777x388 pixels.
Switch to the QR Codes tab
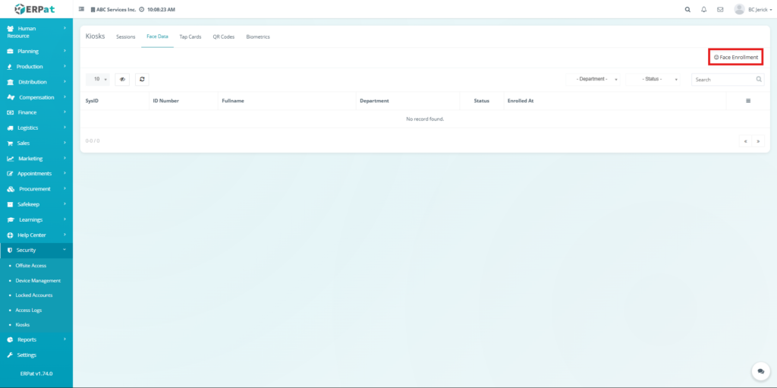click(223, 36)
